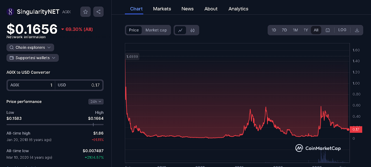Screen dimensions: 371x167
Task: Open Chain explorers via magnifier icon
Action: (11, 47)
